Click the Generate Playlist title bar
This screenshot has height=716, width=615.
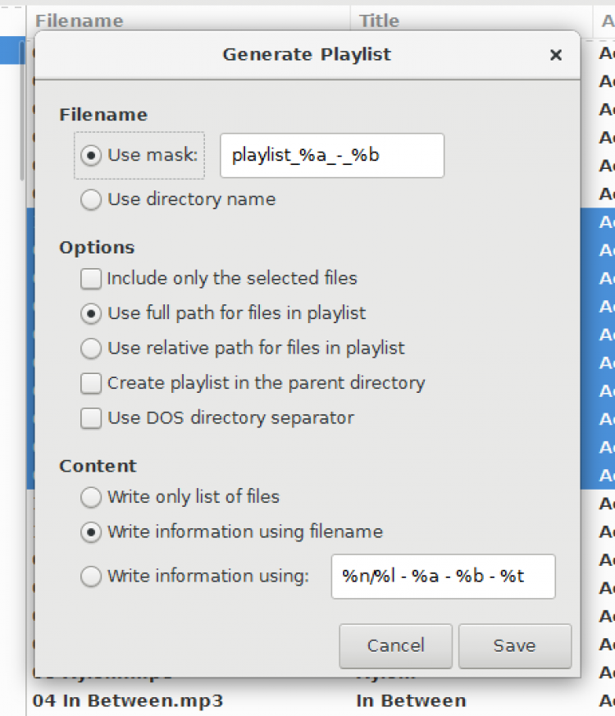(307, 55)
